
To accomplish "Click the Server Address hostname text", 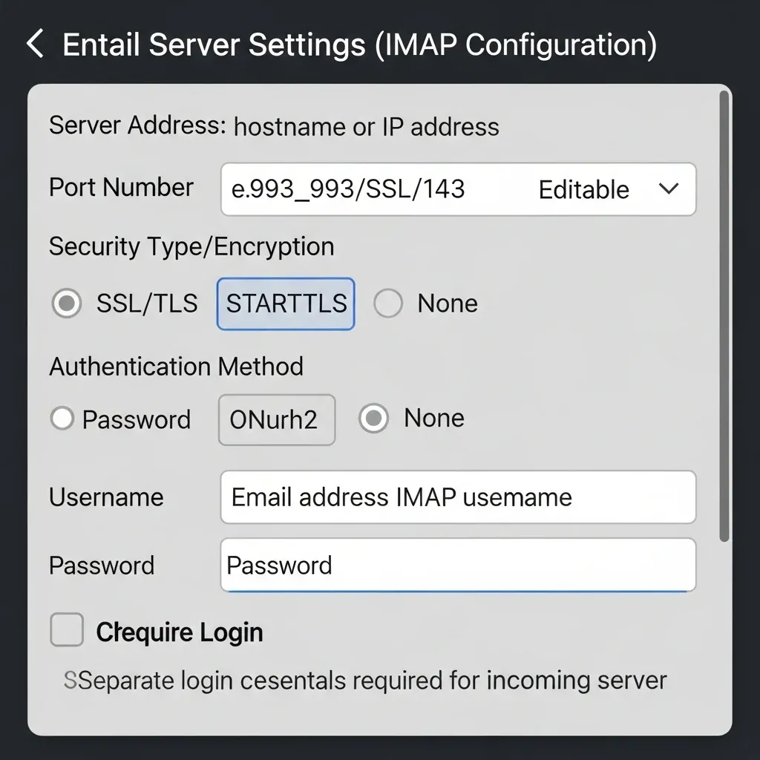I will 366,127.
